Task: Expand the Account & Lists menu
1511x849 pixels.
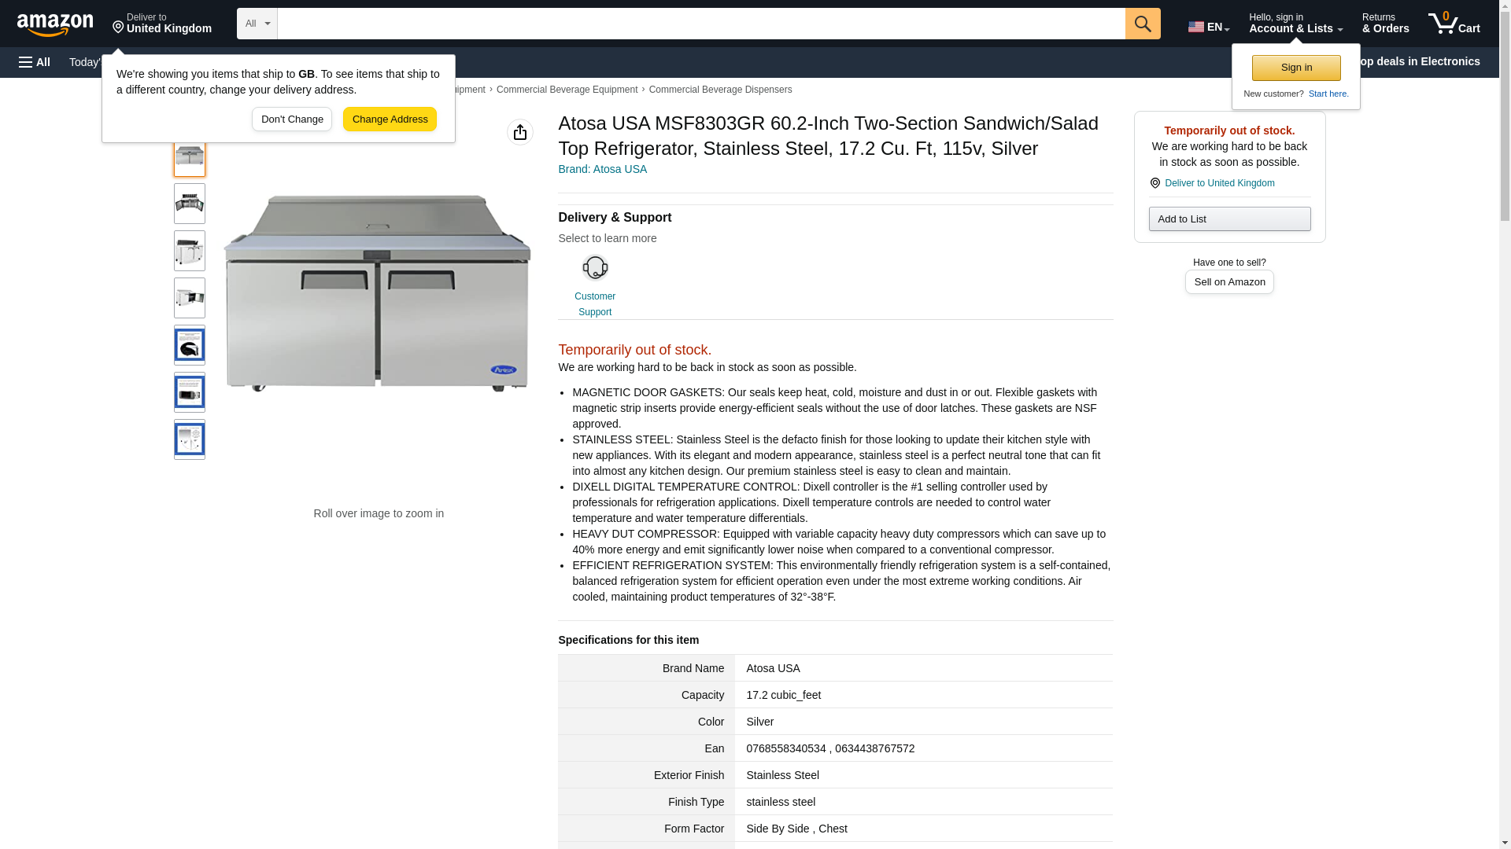Action: (x=1295, y=24)
